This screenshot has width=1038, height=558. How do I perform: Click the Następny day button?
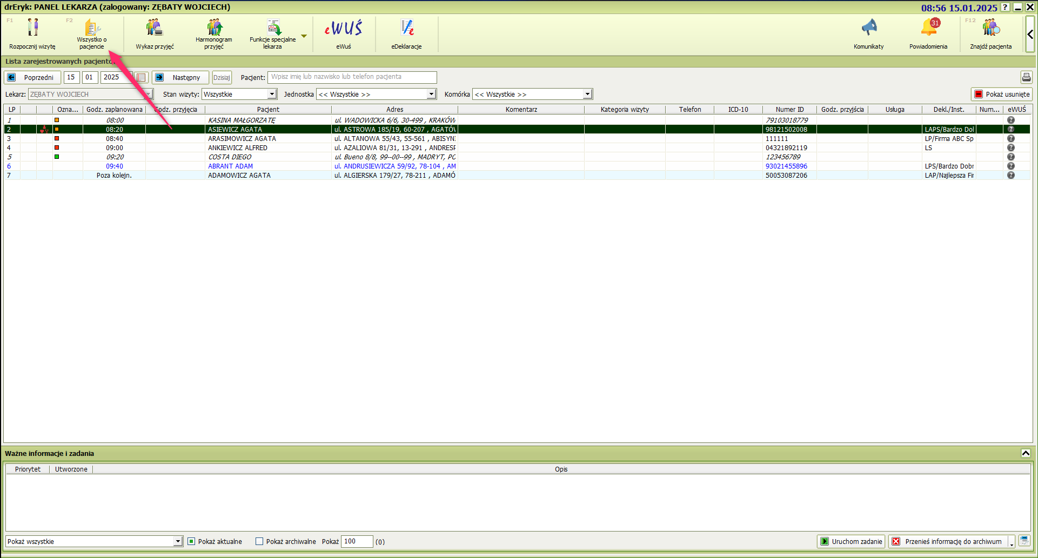coord(180,77)
